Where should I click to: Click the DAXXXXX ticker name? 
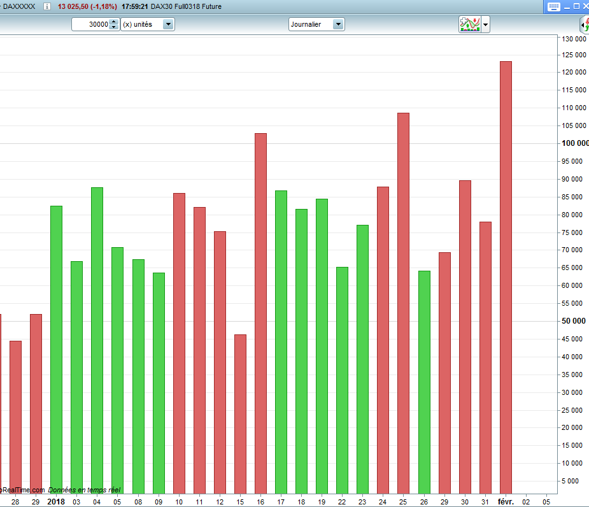click(x=19, y=6)
